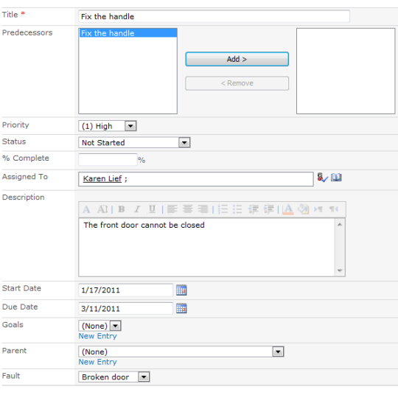Screen dimensions: 398x395
Task: Align the description text left
Action: pyautogui.click(x=172, y=209)
